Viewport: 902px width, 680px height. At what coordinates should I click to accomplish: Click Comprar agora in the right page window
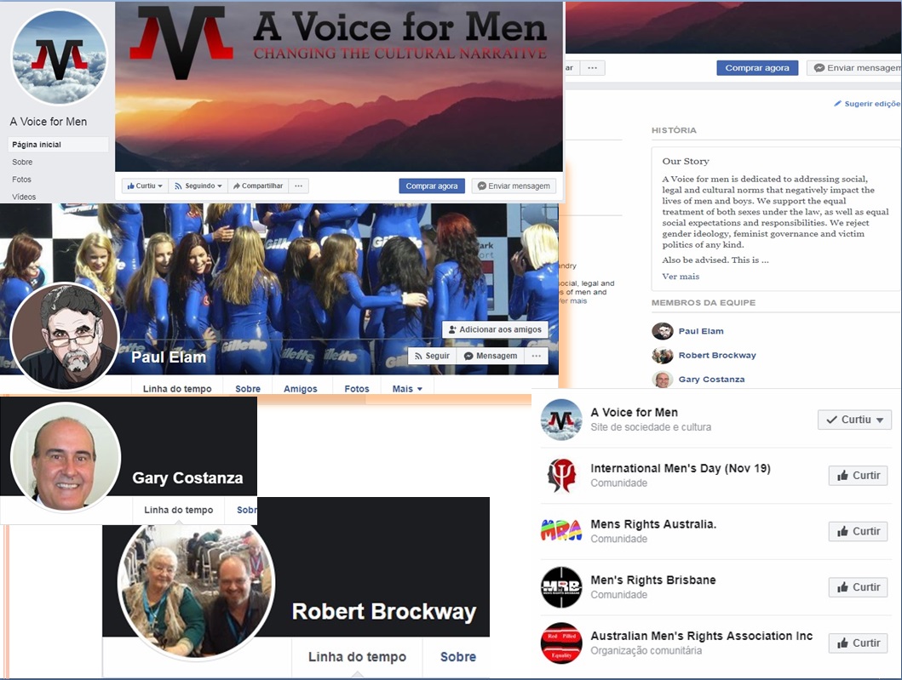click(x=757, y=68)
